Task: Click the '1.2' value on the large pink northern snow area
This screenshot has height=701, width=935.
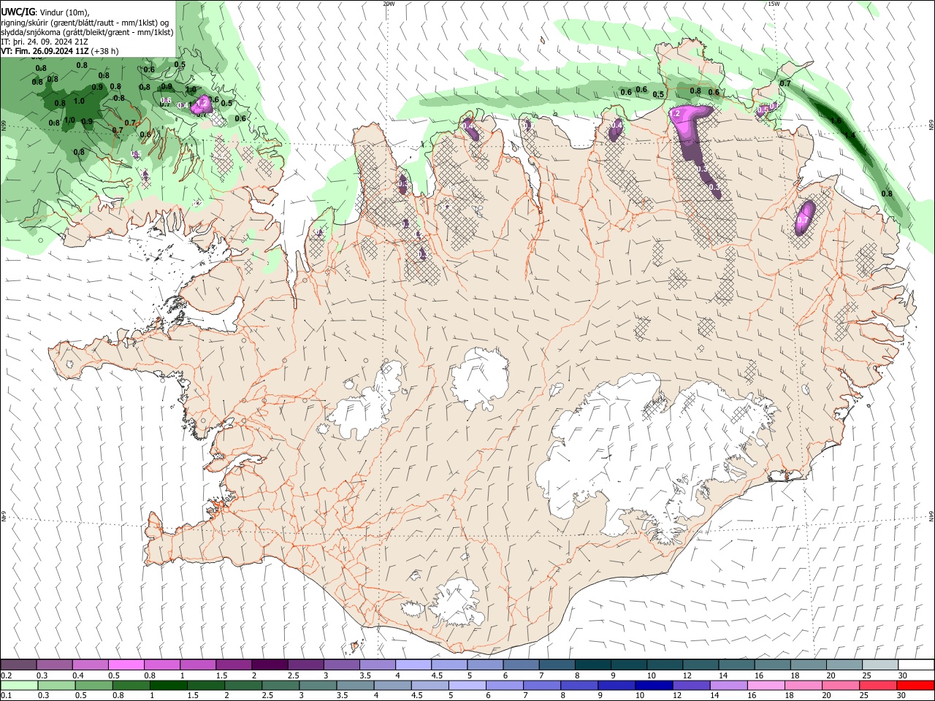Action: tap(676, 114)
